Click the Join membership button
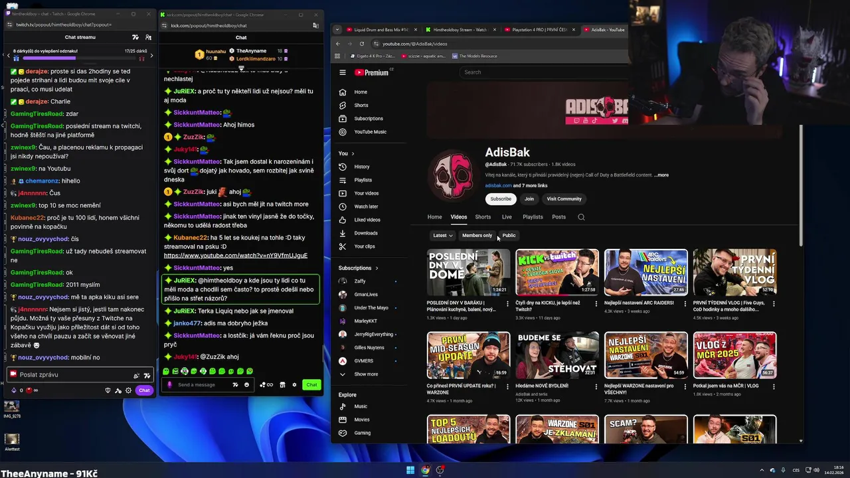850x478 pixels. (x=529, y=199)
